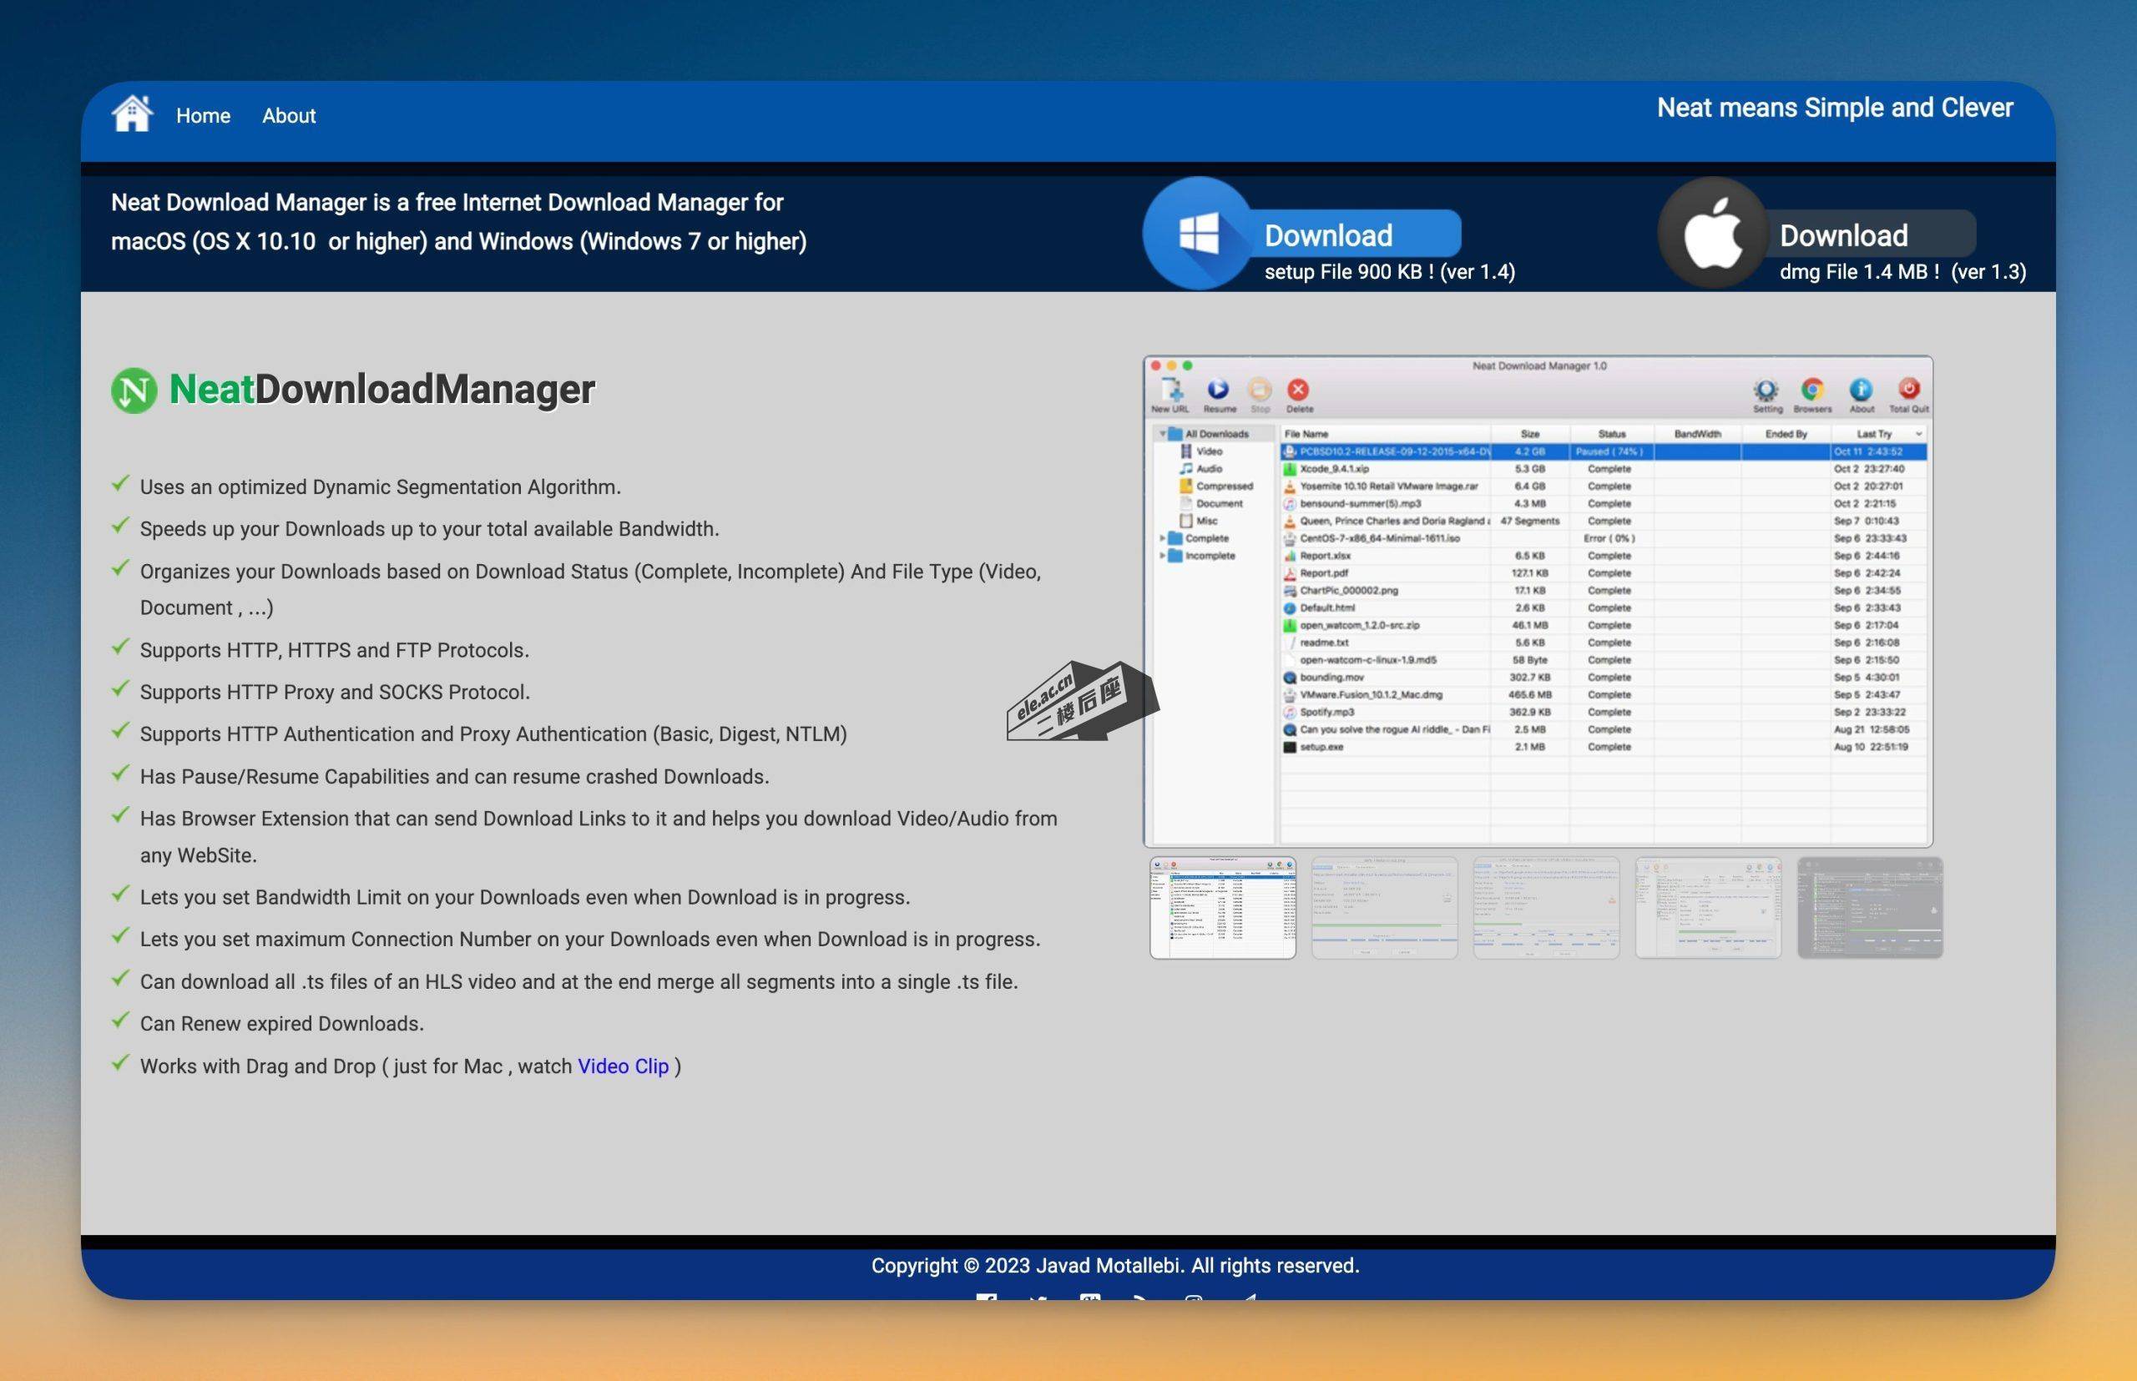This screenshot has width=2137, height=1381.
Task: Open the About menu item
Action: (289, 116)
